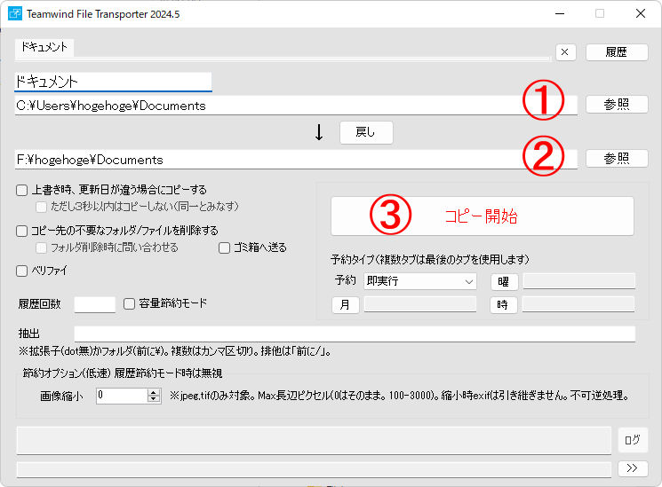Open the ログ log viewer
The height and width of the screenshot is (487, 662).
click(x=632, y=440)
